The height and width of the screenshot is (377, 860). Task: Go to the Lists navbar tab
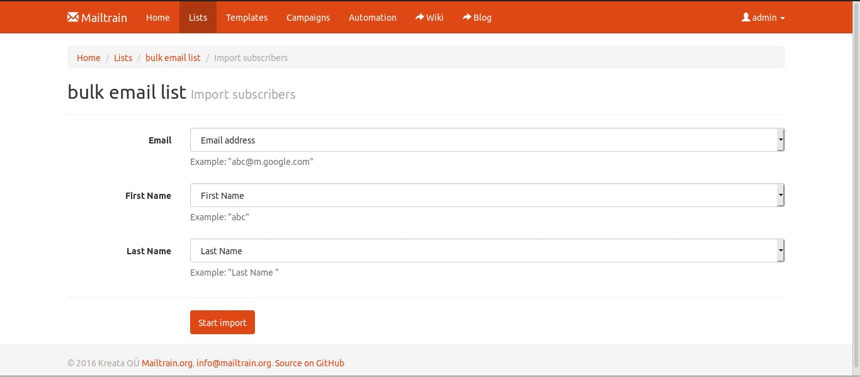[x=198, y=17]
